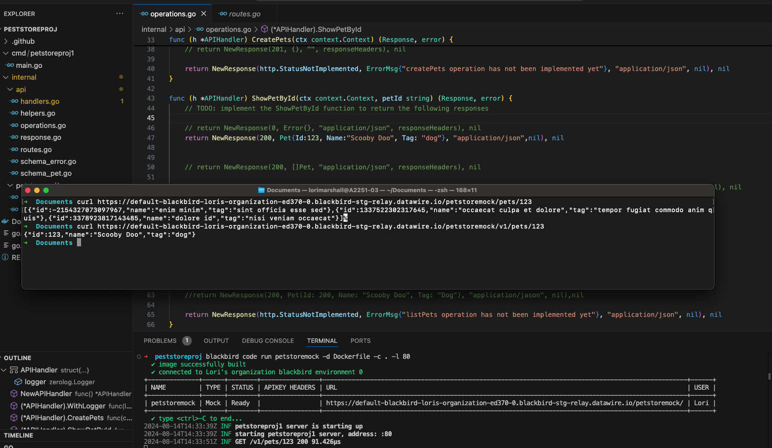Click the green zoom button of the terminal window

tap(46, 190)
